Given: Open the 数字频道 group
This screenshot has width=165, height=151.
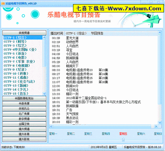Looking at the screenshot, I should click(x=24, y=119).
